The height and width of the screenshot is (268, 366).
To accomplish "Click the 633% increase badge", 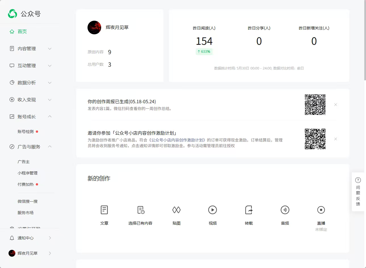I will tap(204, 52).
